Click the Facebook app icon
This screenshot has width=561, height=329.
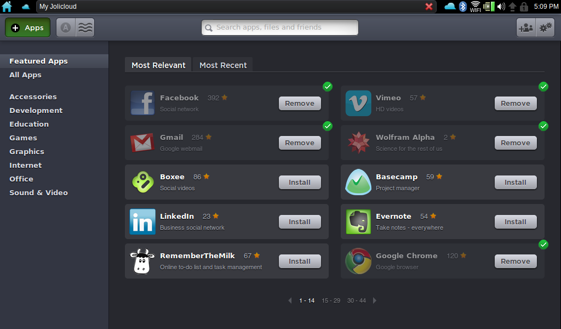pos(142,103)
